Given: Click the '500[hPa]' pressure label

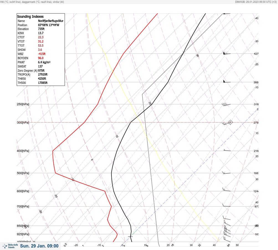Looking at the screenshot, I should pyautogui.click(x=23, y=173).
